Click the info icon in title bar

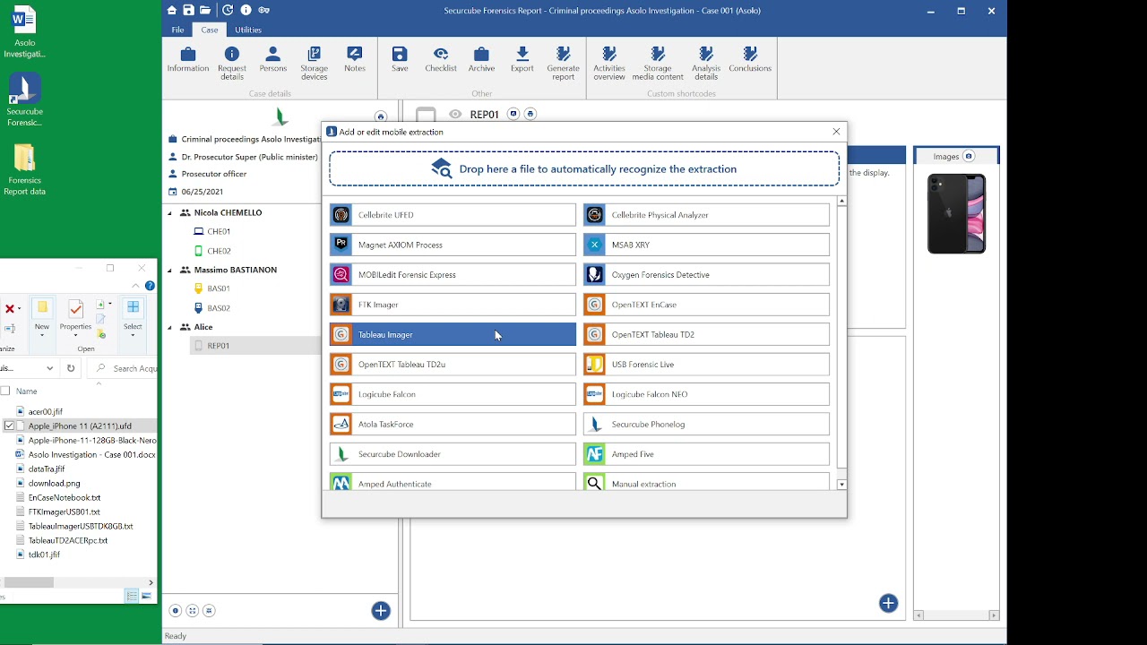tap(246, 10)
